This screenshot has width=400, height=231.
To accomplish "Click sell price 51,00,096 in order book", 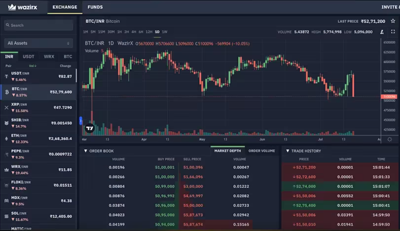I will click(193, 167).
